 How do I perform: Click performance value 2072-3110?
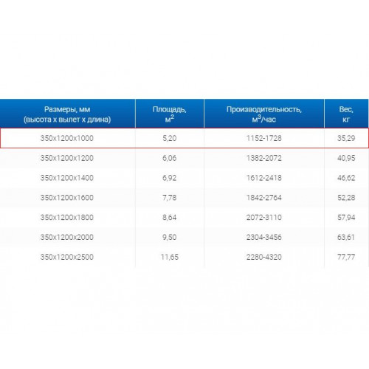click(264, 218)
